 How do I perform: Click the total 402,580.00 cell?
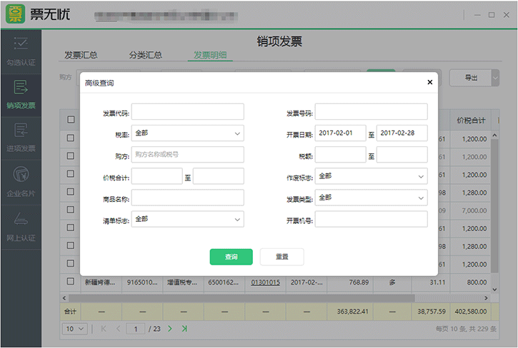(x=470, y=312)
